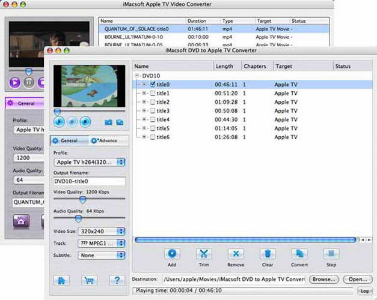This screenshot has width=377, height=300.
Task: Select QUANTUM_OF_SOLACE-title0 row
Action: 214,29
